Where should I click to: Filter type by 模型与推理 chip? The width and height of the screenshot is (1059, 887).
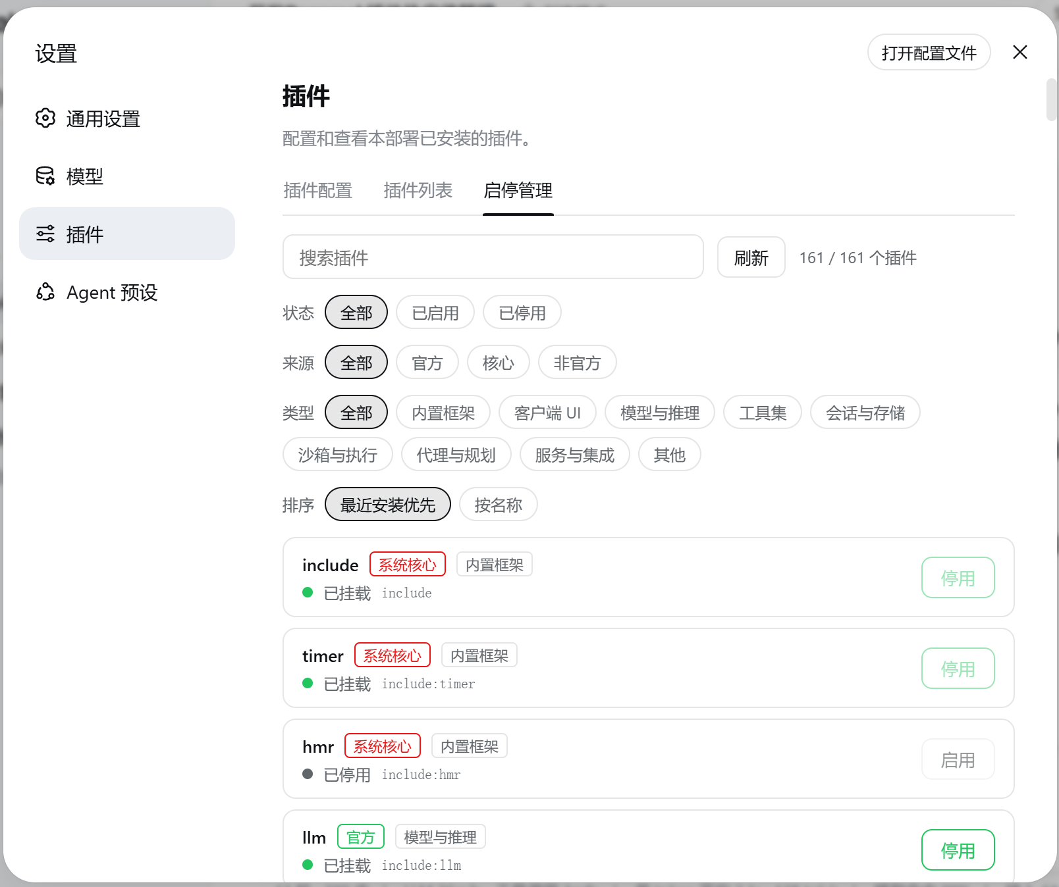click(660, 413)
